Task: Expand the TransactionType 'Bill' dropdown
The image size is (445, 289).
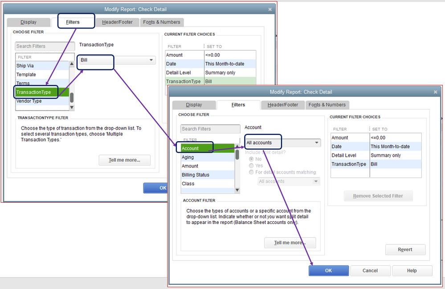Action: pos(118,60)
